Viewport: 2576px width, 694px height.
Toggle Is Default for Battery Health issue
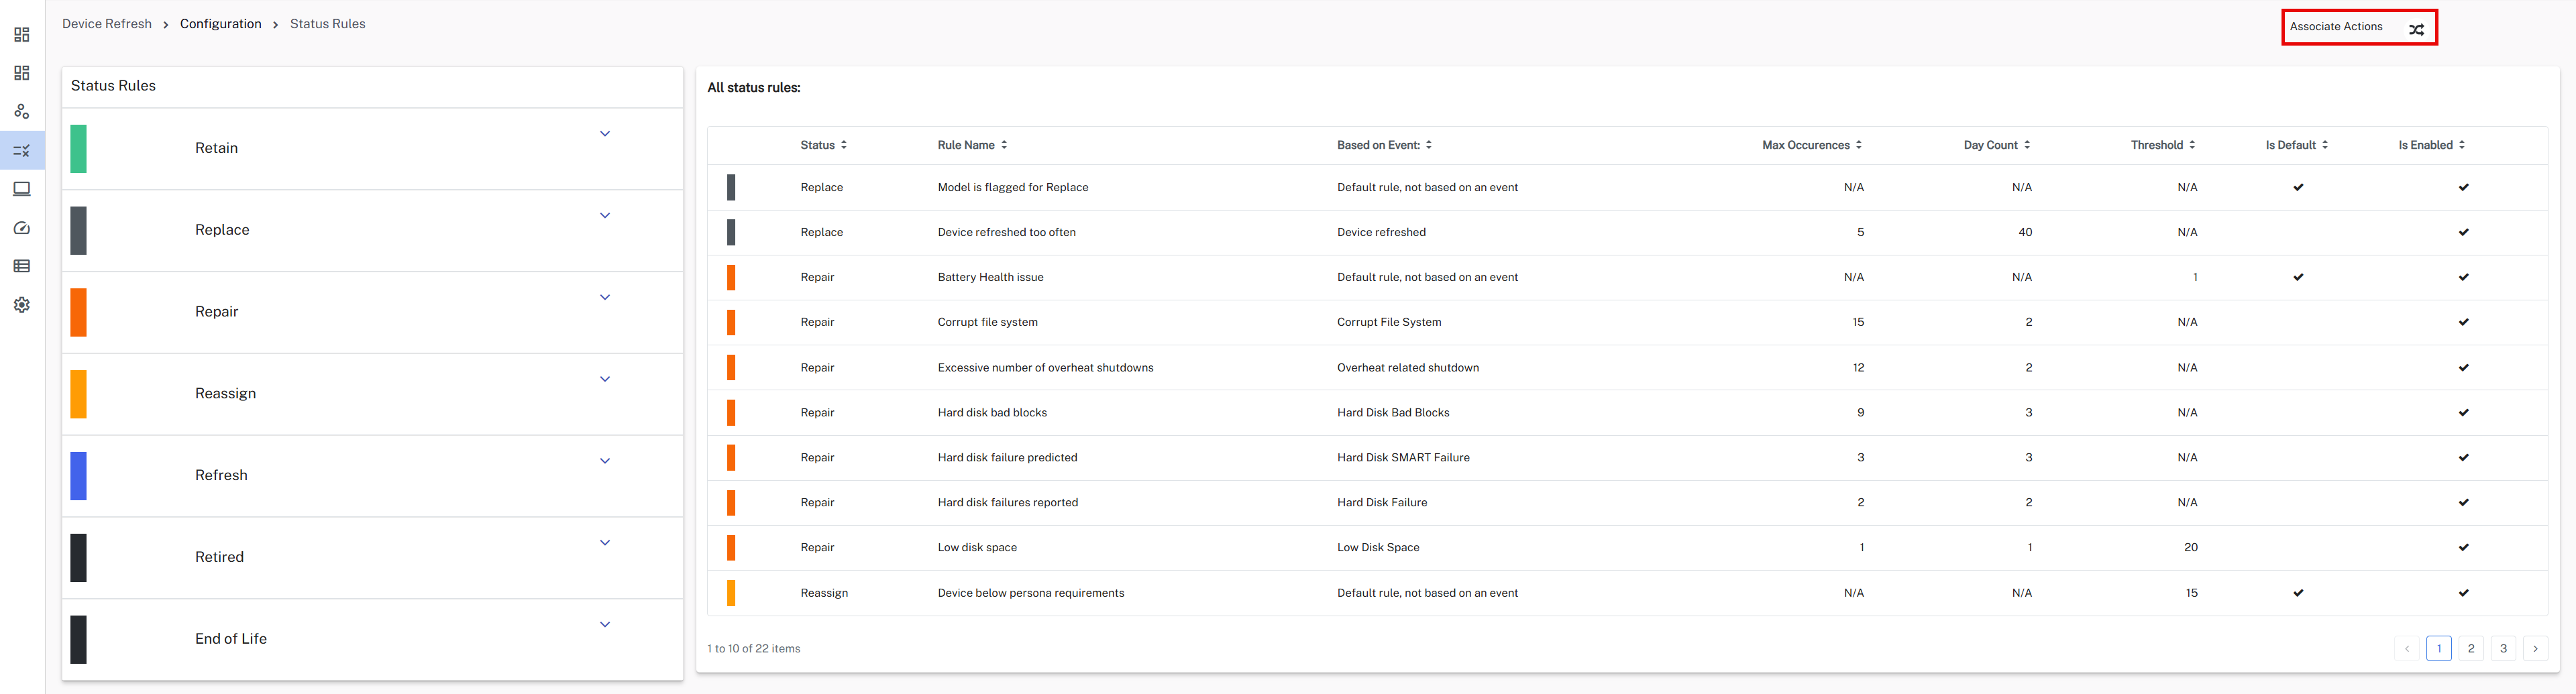click(x=2298, y=277)
